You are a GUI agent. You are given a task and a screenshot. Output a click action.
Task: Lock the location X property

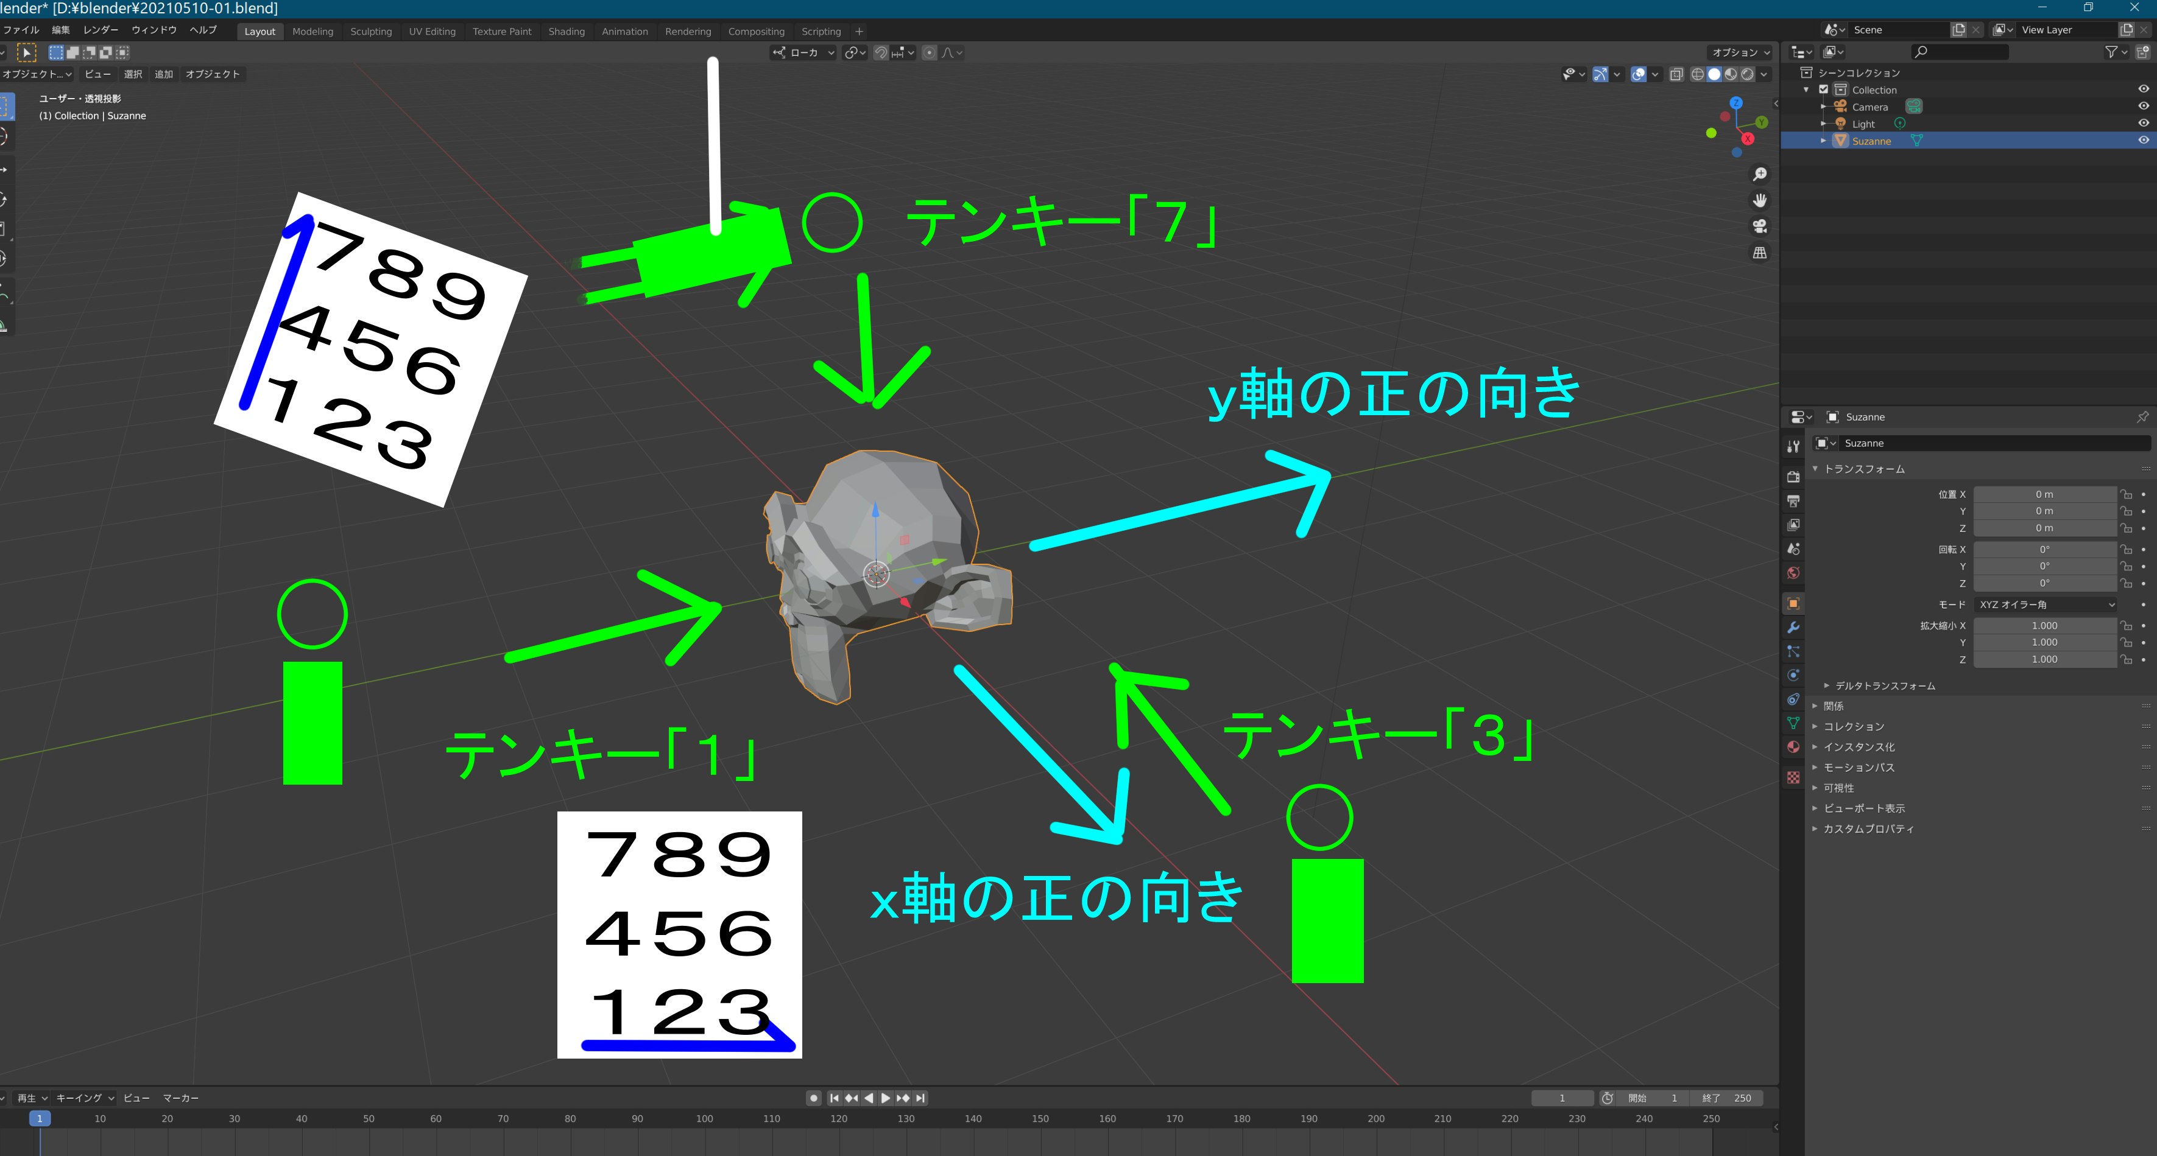pyautogui.click(x=2126, y=495)
